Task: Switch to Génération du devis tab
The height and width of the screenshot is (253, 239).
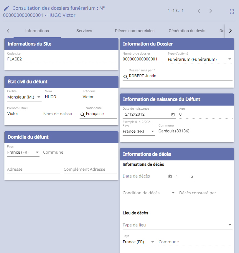Action: [187, 31]
